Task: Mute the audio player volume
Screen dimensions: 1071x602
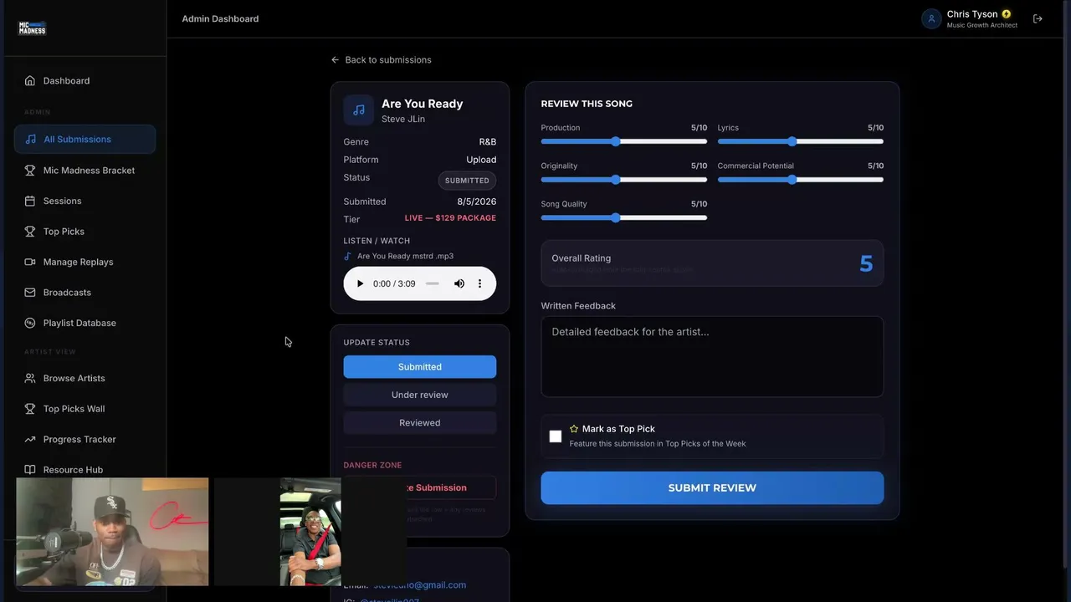Action: pyautogui.click(x=459, y=283)
